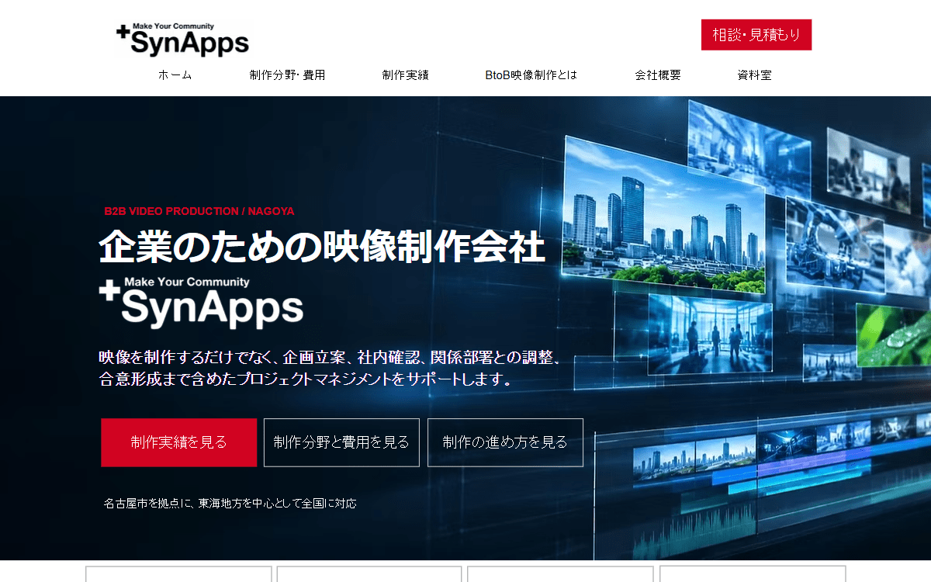The width and height of the screenshot is (931, 582).
Task: Open the BtoB映像制作とは menu item
Action: pyautogui.click(x=531, y=75)
